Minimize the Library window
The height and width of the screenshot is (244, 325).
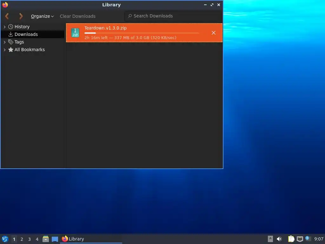pos(205,5)
